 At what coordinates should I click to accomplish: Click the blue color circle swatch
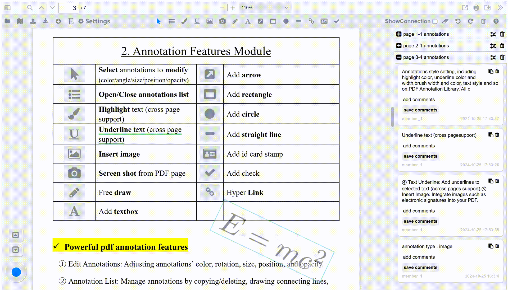[x=16, y=272]
